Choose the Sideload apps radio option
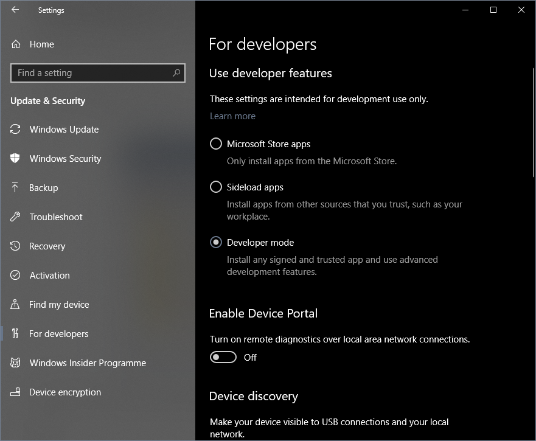Screen dimensions: 536x441 tap(216, 187)
